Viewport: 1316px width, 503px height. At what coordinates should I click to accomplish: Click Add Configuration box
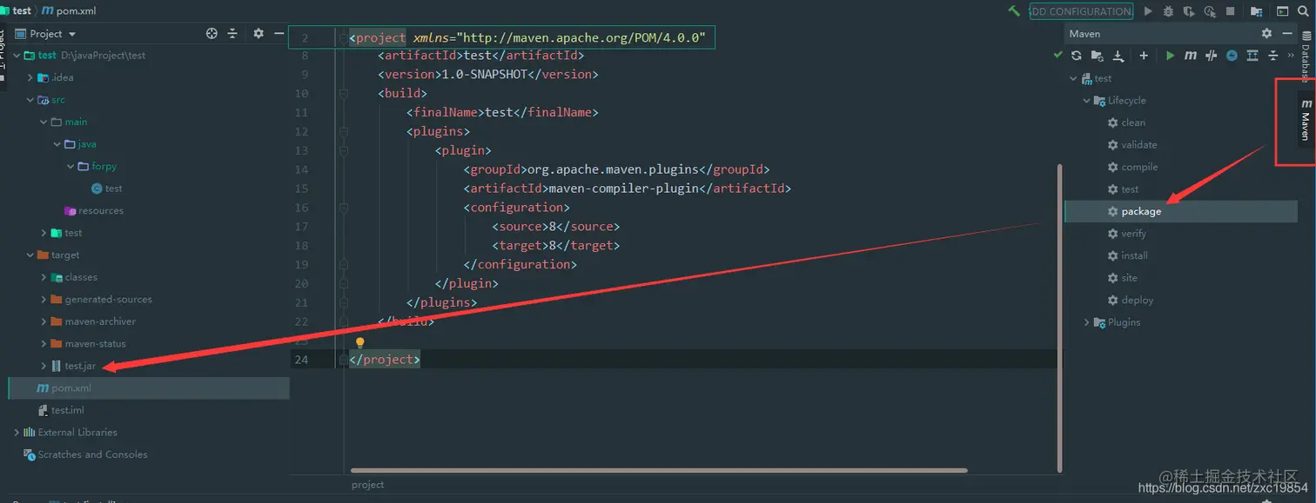pyautogui.click(x=1081, y=11)
